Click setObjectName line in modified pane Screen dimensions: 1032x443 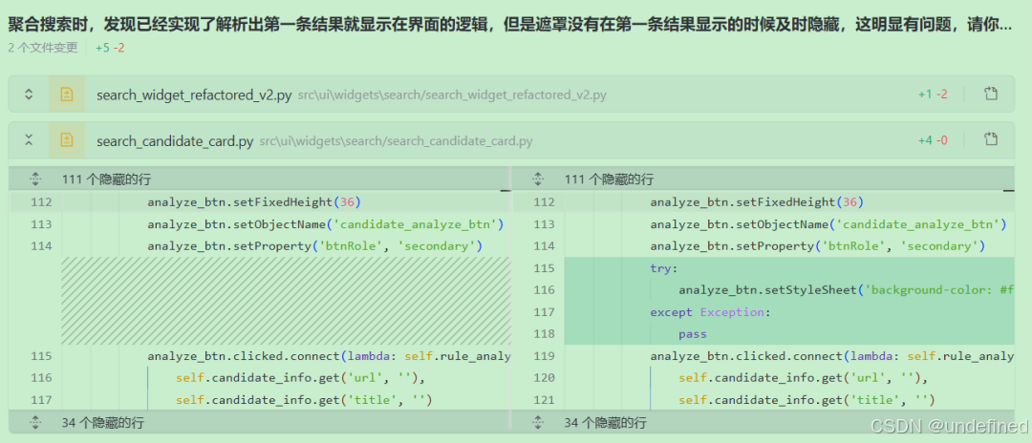[x=828, y=224]
